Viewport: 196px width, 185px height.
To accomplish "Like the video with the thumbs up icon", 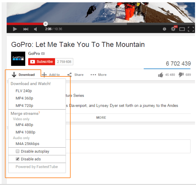I will coord(161,75).
